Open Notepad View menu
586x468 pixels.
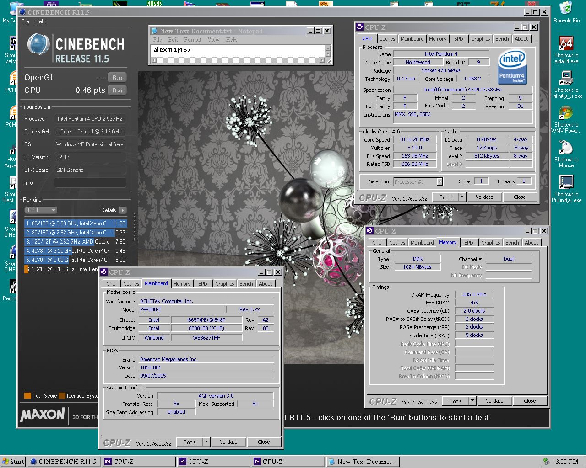pos(213,40)
